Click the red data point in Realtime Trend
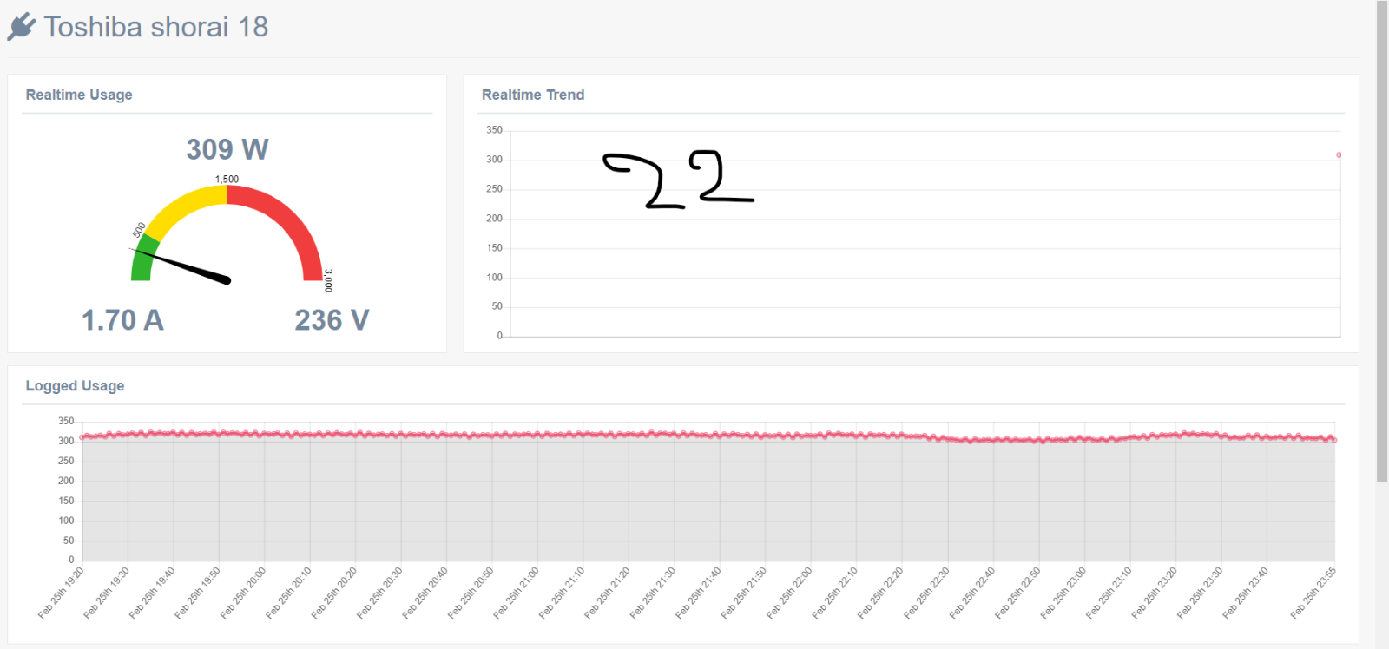This screenshot has width=1389, height=649. [x=1339, y=154]
